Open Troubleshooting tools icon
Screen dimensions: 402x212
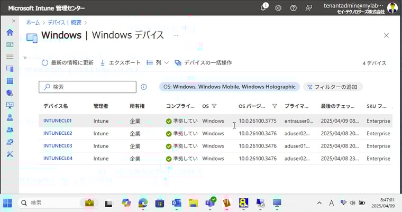(x=10, y=154)
